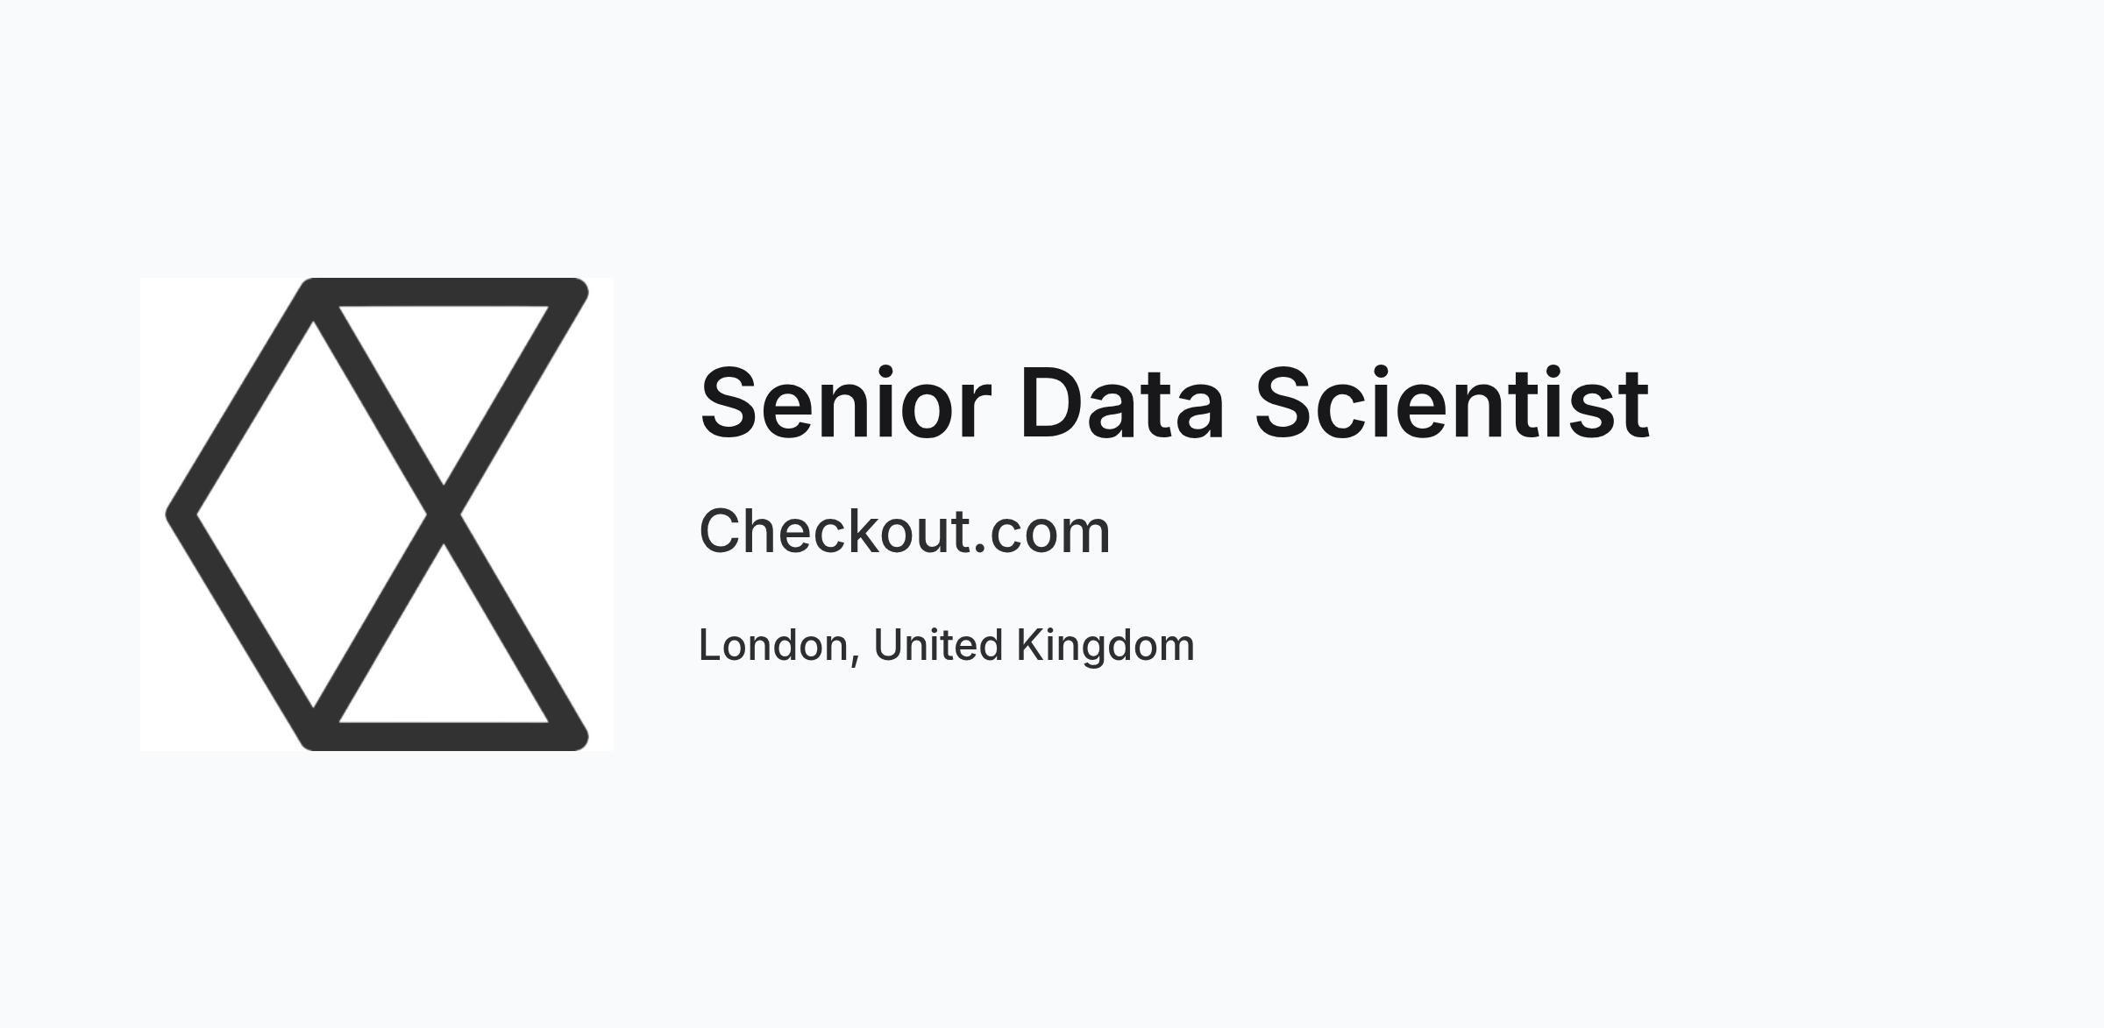Click the Checkout.com logo image
Viewport: 2104px width, 1028px height.
click(x=377, y=514)
